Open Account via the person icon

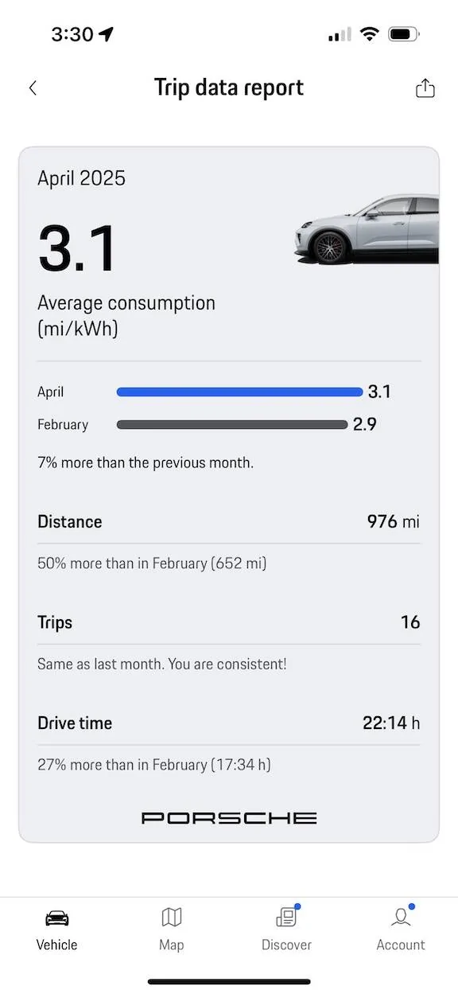(401, 917)
